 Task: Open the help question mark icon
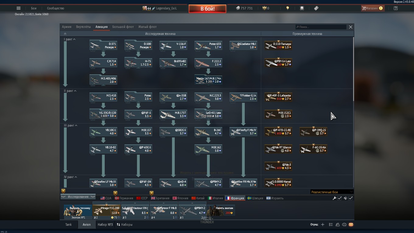coord(395,8)
